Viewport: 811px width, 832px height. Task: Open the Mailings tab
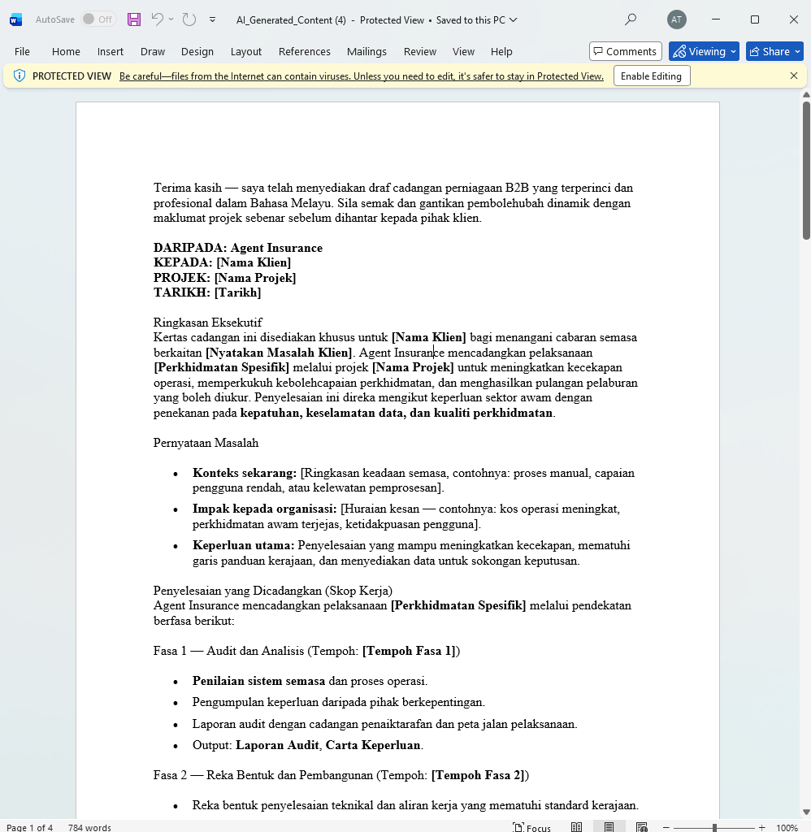pos(366,51)
